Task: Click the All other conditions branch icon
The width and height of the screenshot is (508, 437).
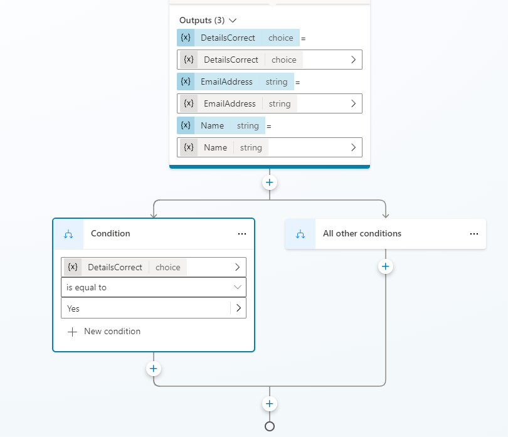Action: coord(300,234)
